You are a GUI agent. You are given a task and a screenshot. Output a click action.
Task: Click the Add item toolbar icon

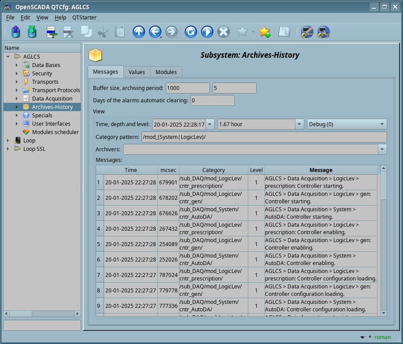click(x=52, y=32)
